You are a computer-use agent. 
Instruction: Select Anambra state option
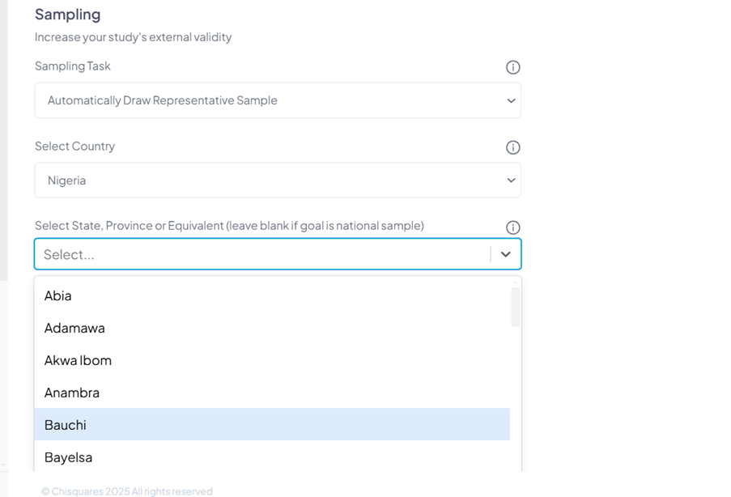[72, 393]
